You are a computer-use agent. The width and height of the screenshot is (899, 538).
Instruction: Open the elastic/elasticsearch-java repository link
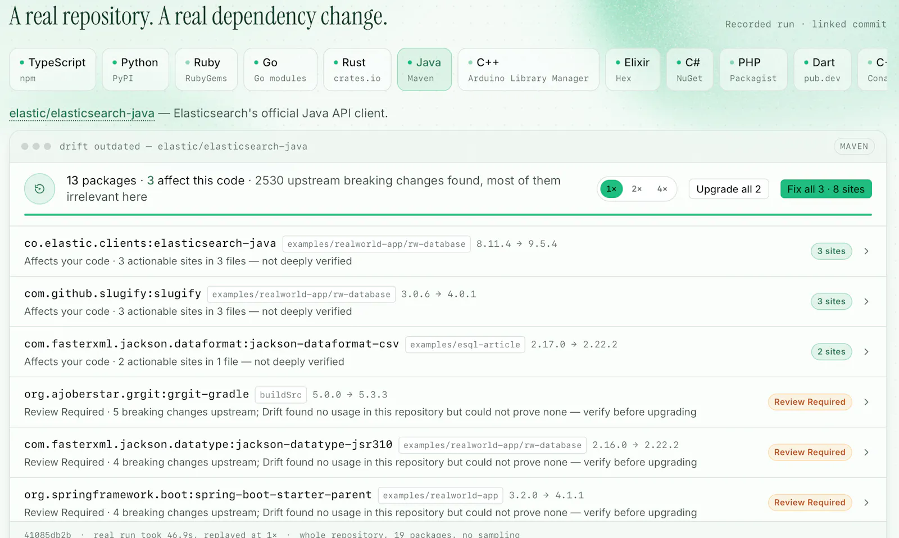(82, 113)
